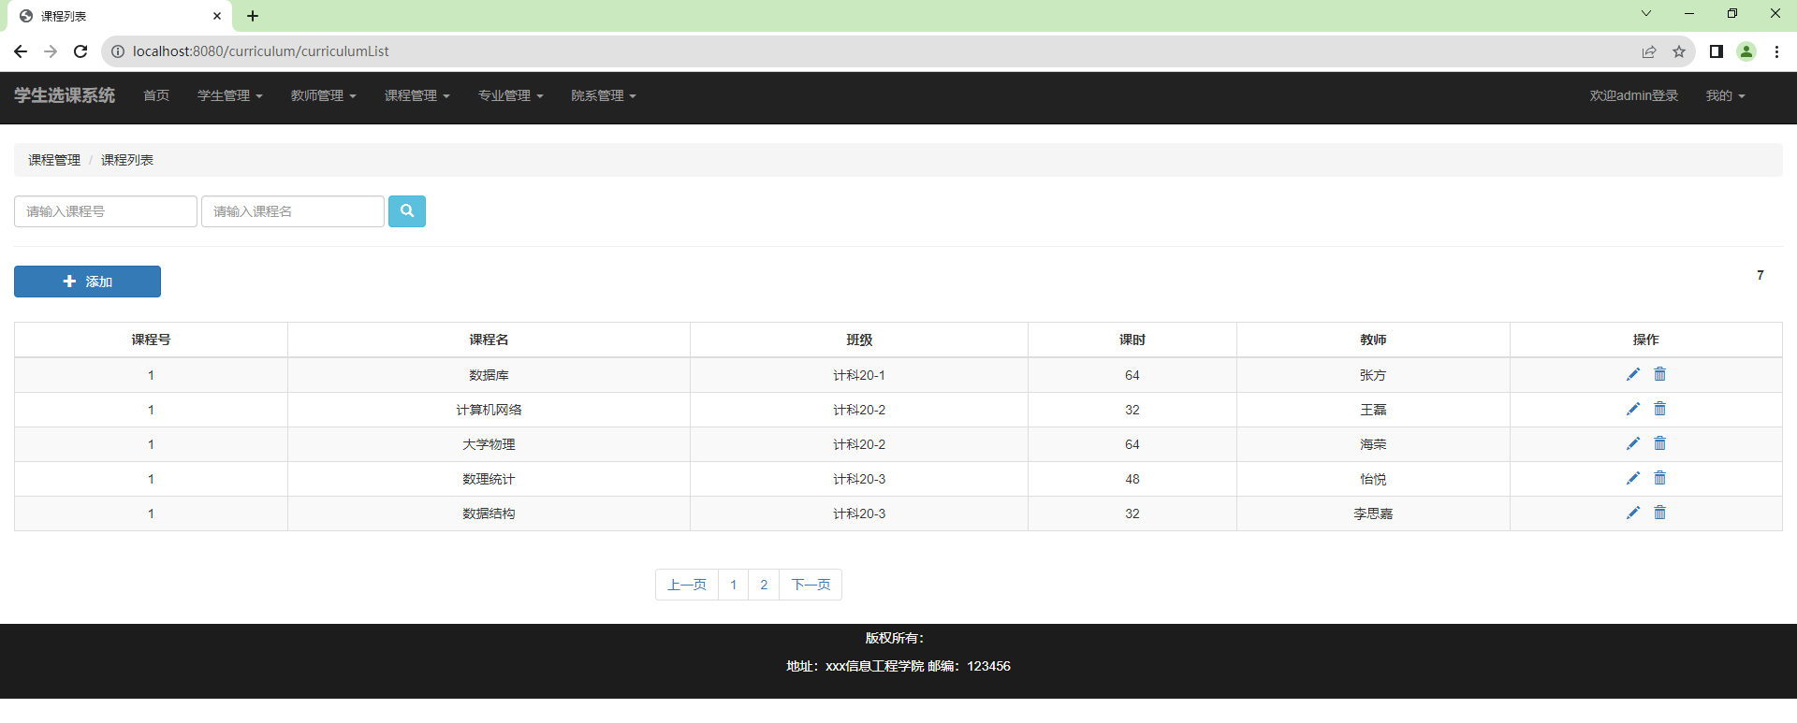Click the 学生选课系统 brand title
The height and width of the screenshot is (723, 1797).
tap(65, 95)
